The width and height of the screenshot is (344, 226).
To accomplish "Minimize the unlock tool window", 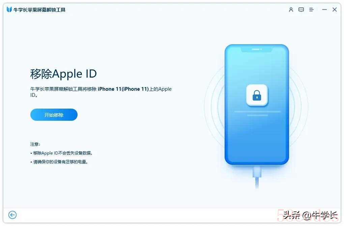I will pos(324,10).
